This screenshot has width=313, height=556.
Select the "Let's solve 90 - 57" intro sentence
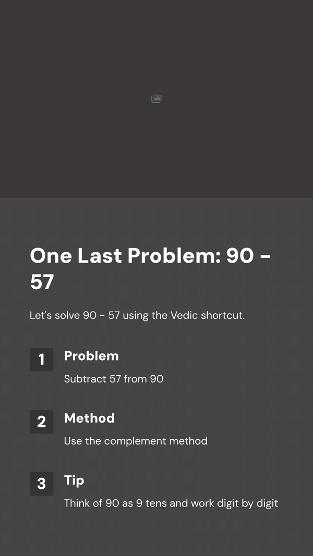tap(137, 315)
